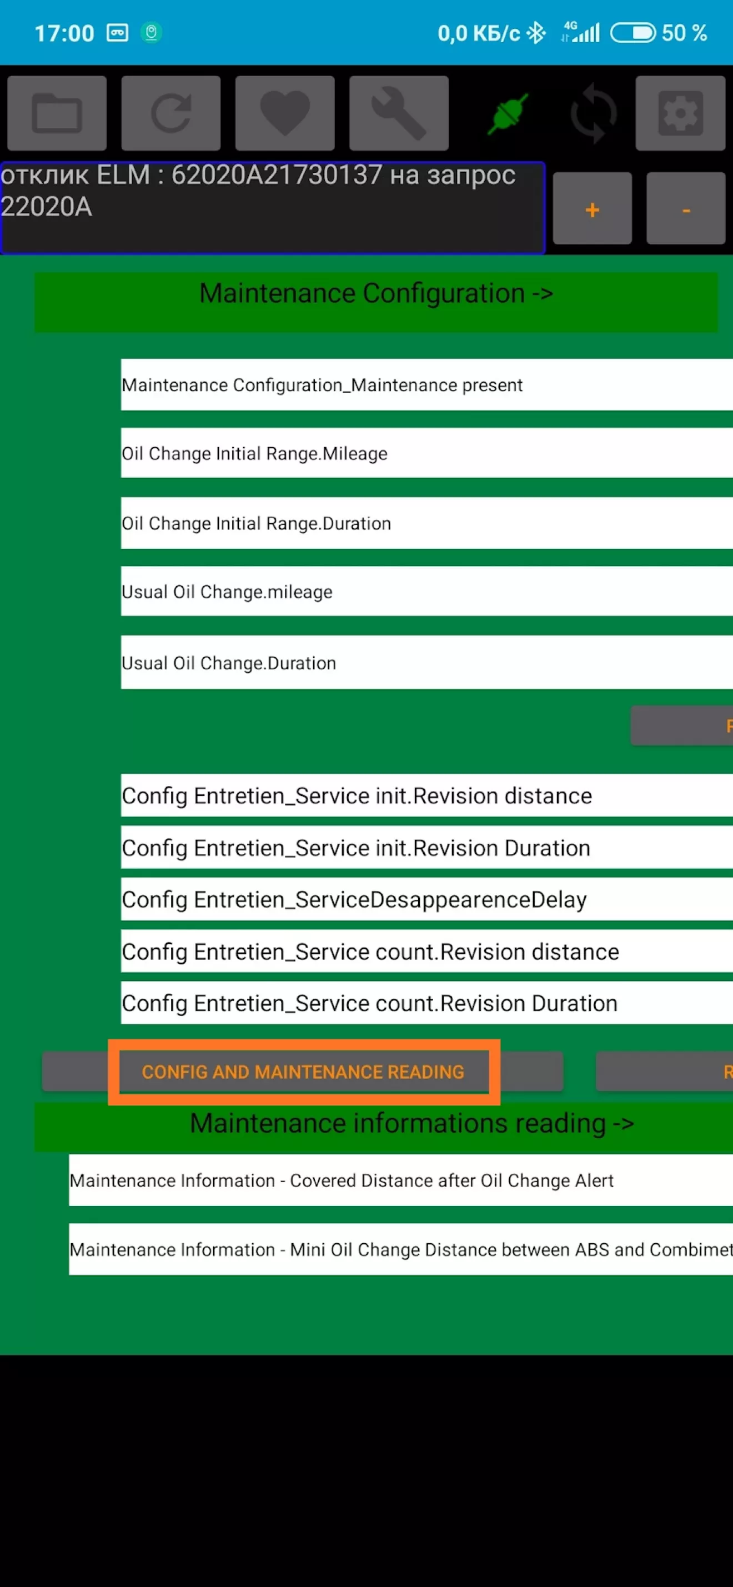Open favorites with the heart icon

[284, 113]
